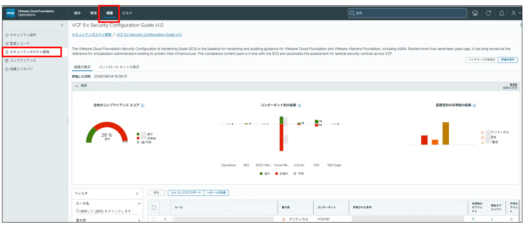Click info icon beside 全体のコンプライアンス スコア
Viewport: 524px width, 225px height.
click(x=143, y=106)
